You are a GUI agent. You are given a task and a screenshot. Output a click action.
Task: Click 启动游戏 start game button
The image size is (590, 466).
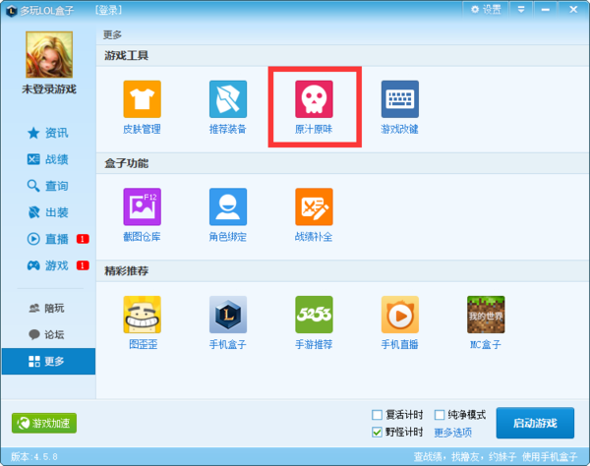[535, 423]
